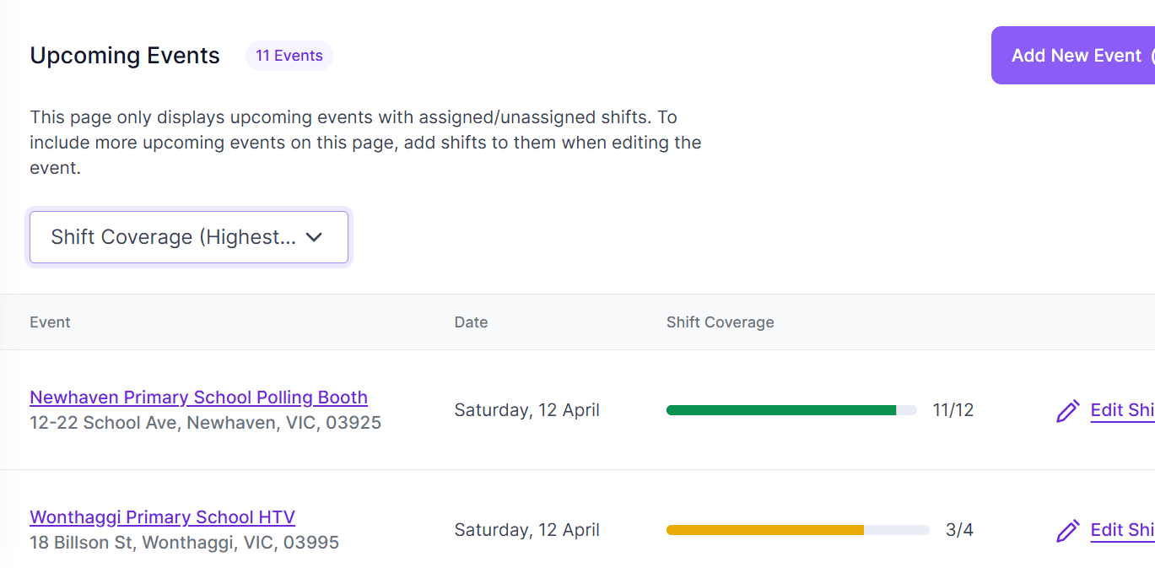Click the green Newhaven shift coverage bar

pyautogui.click(x=780, y=410)
